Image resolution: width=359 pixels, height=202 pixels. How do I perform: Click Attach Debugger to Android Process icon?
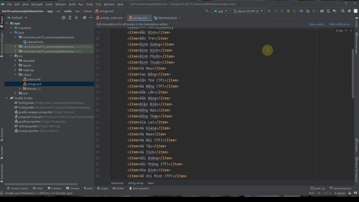(307, 11)
